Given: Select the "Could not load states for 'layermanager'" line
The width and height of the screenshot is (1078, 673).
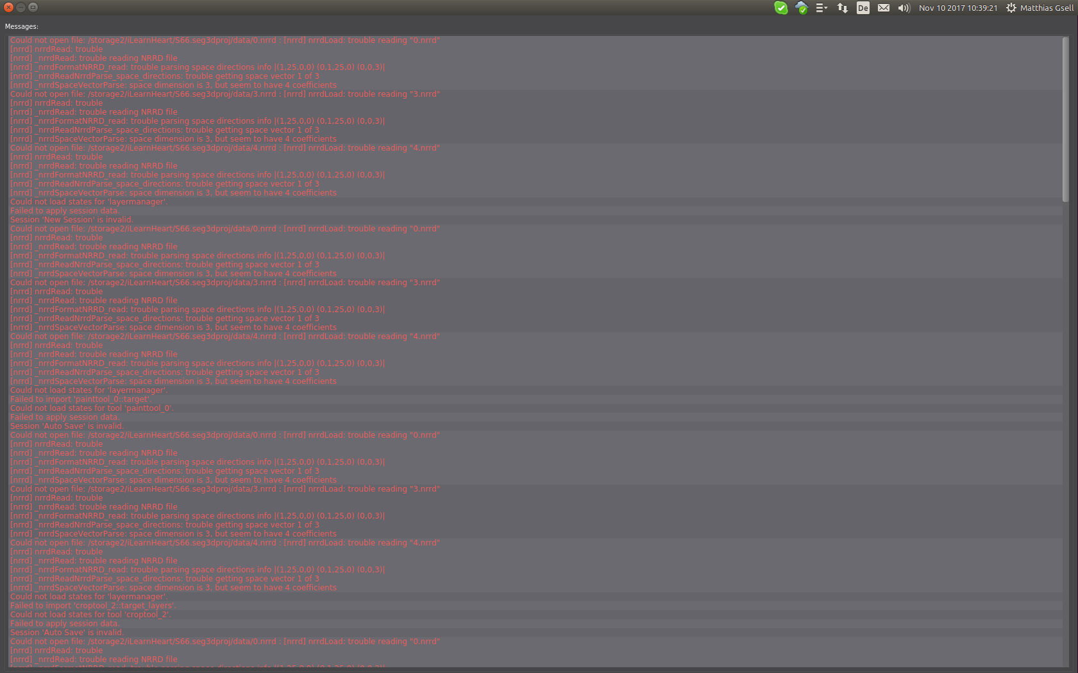Looking at the screenshot, I should tap(88, 201).
